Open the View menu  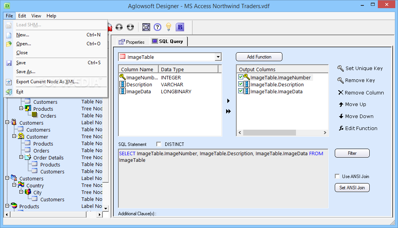tap(36, 16)
